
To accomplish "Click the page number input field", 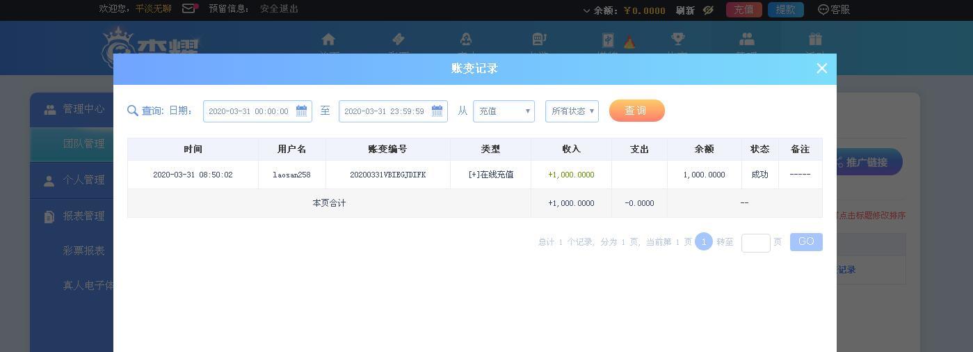I will [755, 242].
